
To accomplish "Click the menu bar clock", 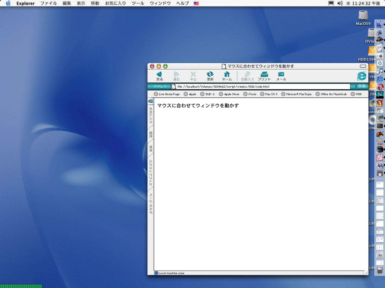I will (x=363, y=3).
